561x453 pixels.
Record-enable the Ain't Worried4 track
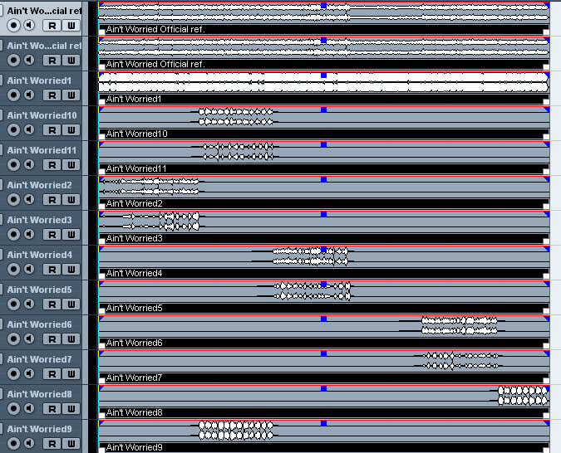pos(13,269)
